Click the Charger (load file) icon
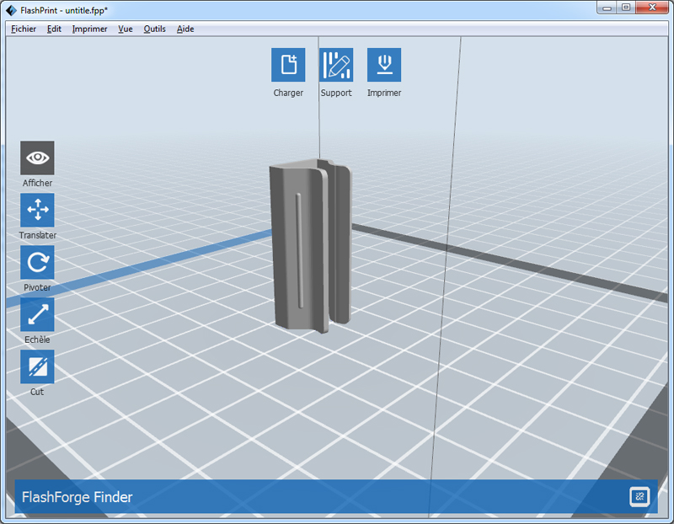 pos(288,65)
